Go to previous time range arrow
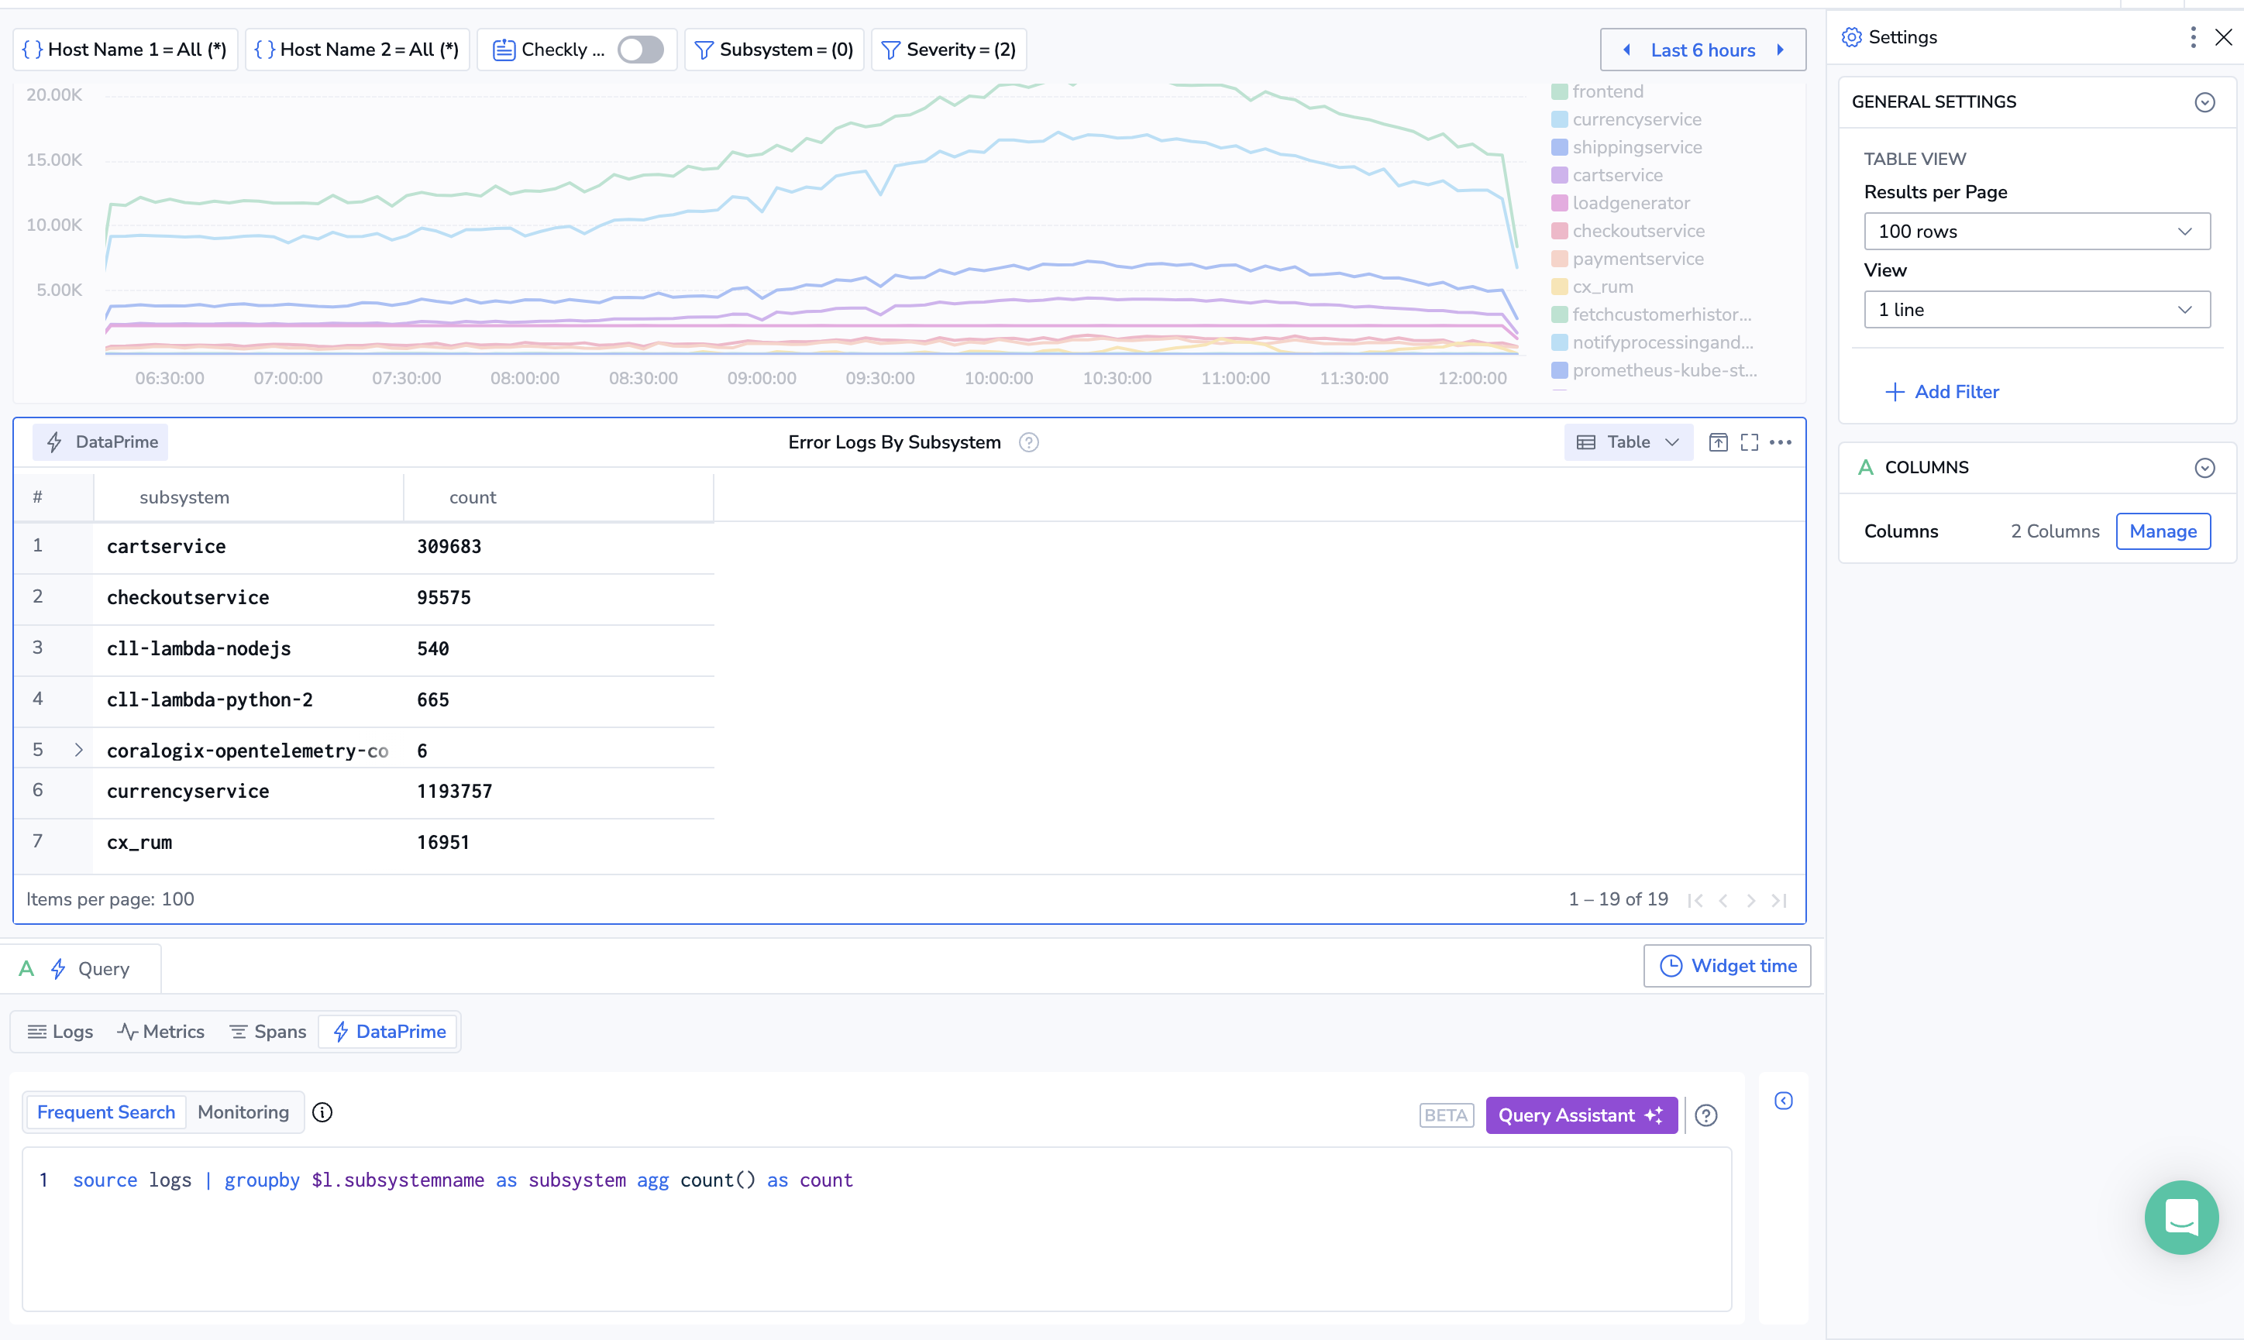The image size is (2244, 1340). coord(1626,50)
